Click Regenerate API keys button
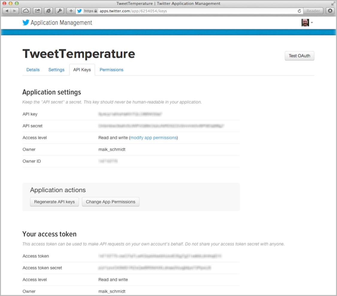The height and width of the screenshot is (296, 337). point(55,202)
